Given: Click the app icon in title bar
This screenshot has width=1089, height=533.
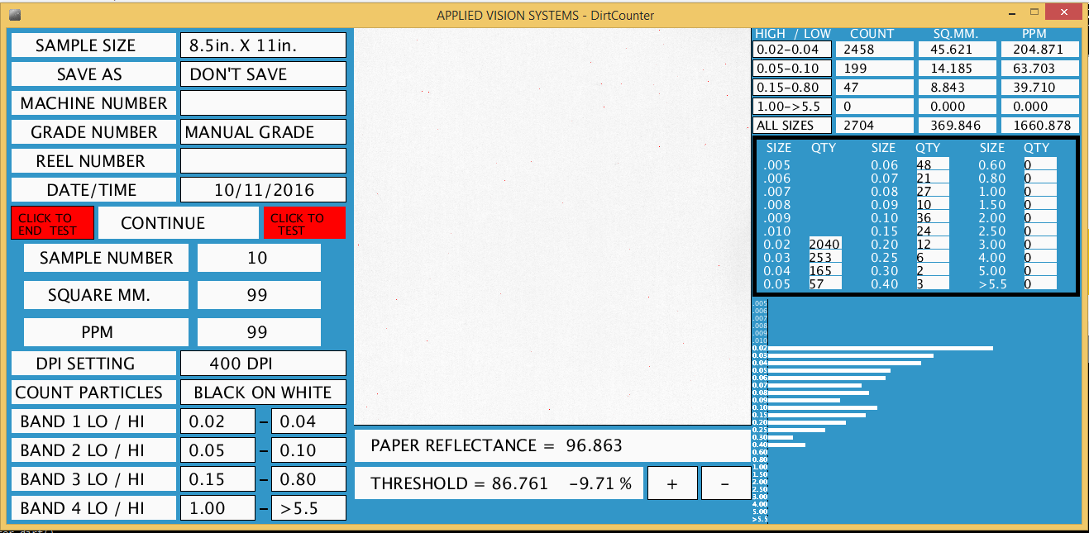Looking at the screenshot, I should coord(15,14).
